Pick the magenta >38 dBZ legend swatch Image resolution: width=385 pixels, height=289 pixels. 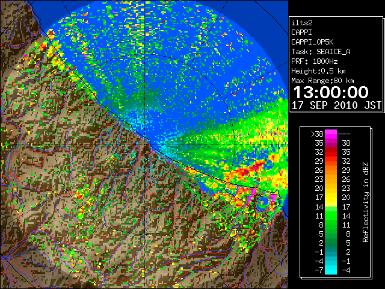click(331, 134)
